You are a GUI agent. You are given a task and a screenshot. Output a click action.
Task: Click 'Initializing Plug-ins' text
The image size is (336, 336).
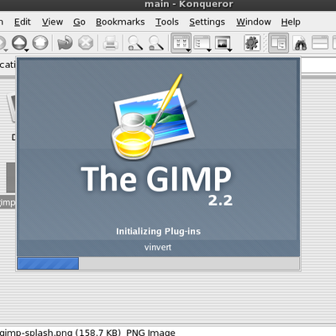(x=159, y=231)
